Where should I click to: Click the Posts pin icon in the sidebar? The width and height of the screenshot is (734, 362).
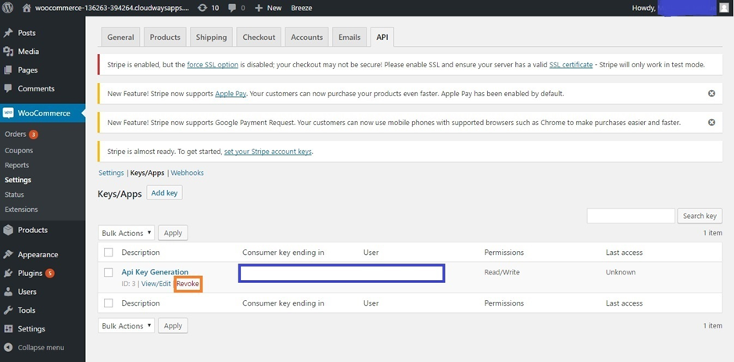point(8,33)
